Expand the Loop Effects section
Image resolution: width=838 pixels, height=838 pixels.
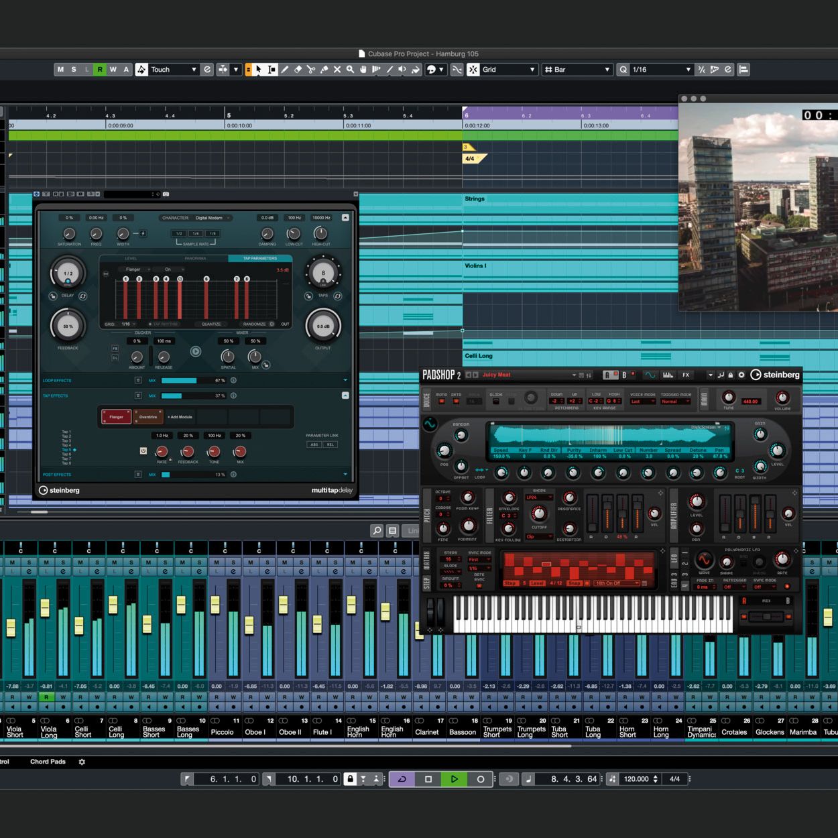click(345, 380)
